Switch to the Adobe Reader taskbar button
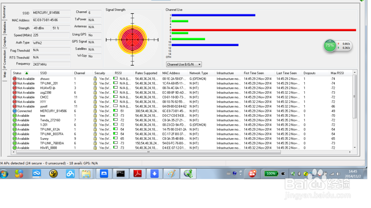This screenshot has width=371, height=208. click(138, 174)
